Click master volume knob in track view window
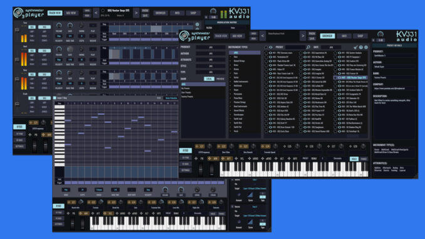Viewport: 425px width, 239px height. pyautogui.click(x=213, y=11)
